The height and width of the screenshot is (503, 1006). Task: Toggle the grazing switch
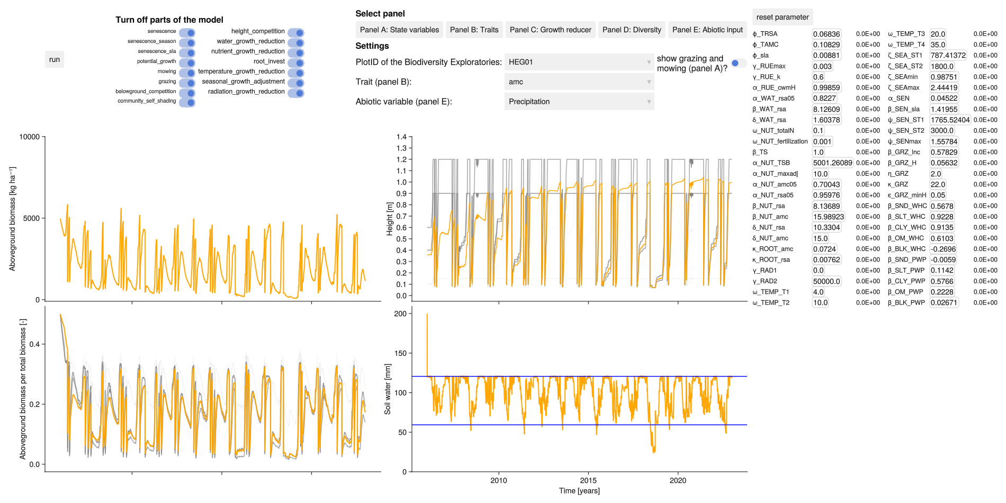tap(187, 83)
